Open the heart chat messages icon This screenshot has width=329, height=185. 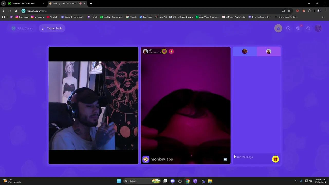click(298, 28)
